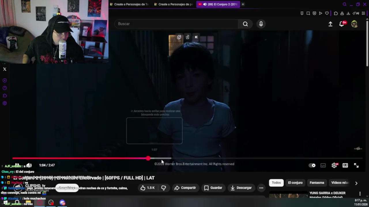Toggle subtitles closed captions button

click(323, 165)
